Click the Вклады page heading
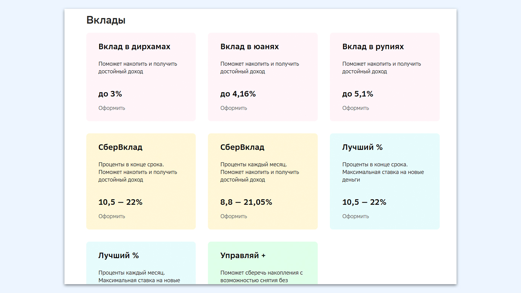Viewport: 521px width, 293px height. click(106, 20)
